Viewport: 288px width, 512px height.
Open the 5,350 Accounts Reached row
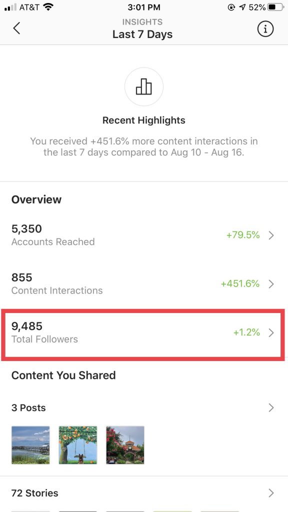tap(144, 235)
